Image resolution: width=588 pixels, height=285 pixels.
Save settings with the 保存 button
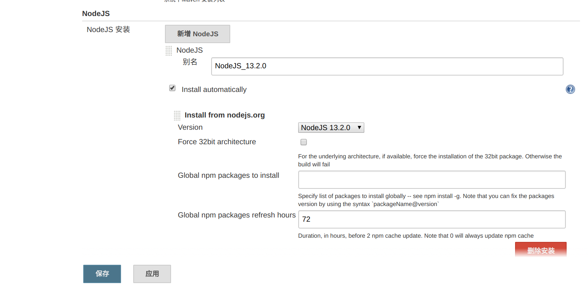(x=102, y=274)
